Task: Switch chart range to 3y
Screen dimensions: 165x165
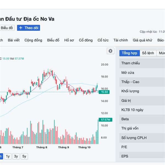Action: (x=16, y=156)
